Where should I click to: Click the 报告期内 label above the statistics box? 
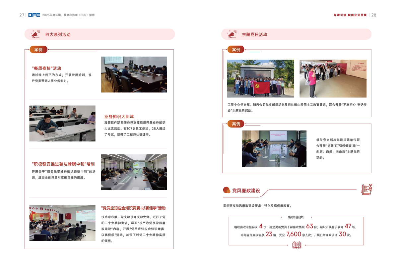296,218
